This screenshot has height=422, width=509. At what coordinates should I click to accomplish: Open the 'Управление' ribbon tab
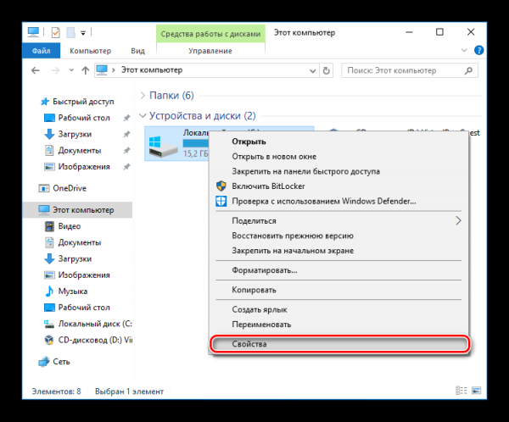click(x=210, y=51)
